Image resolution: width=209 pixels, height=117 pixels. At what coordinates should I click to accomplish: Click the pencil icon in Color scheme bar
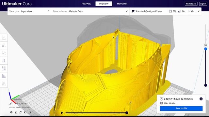click(127, 11)
